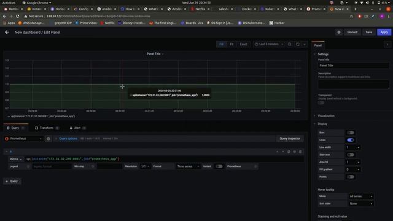Disable the Lines display switch
This screenshot has height=221, width=393.
[351, 140]
